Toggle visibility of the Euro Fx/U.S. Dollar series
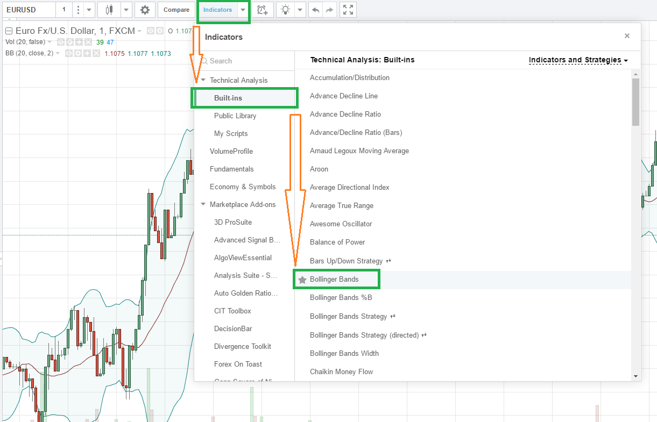The width and height of the screenshot is (657, 422). click(151, 31)
